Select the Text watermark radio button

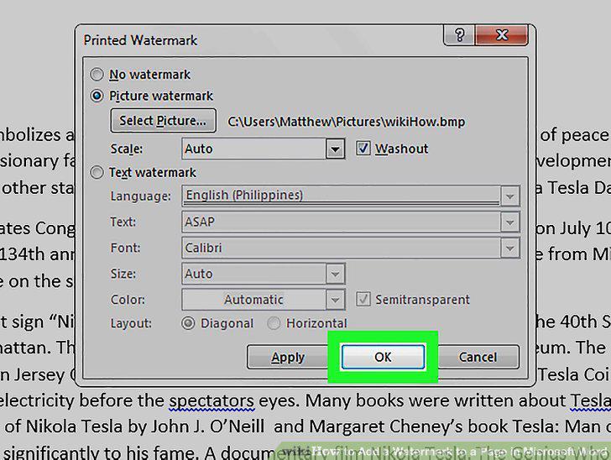(97, 172)
